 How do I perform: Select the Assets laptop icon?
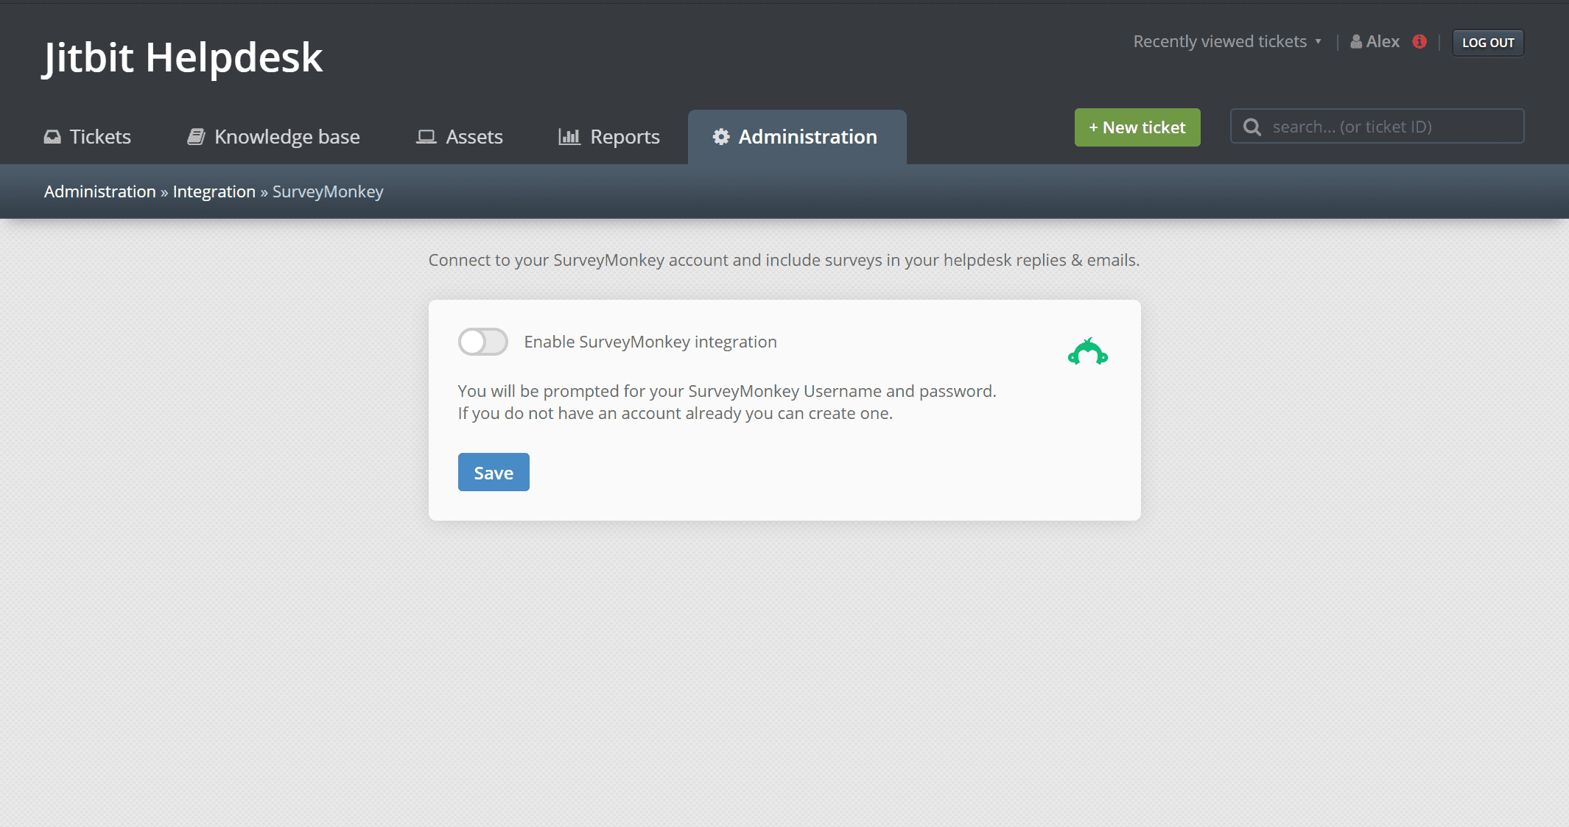[x=426, y=137]
